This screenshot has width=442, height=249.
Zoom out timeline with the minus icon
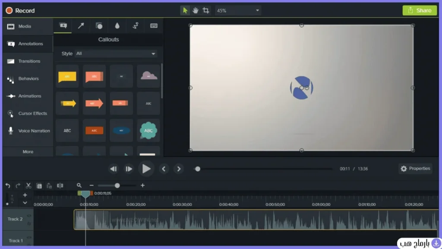click(92, 185)
